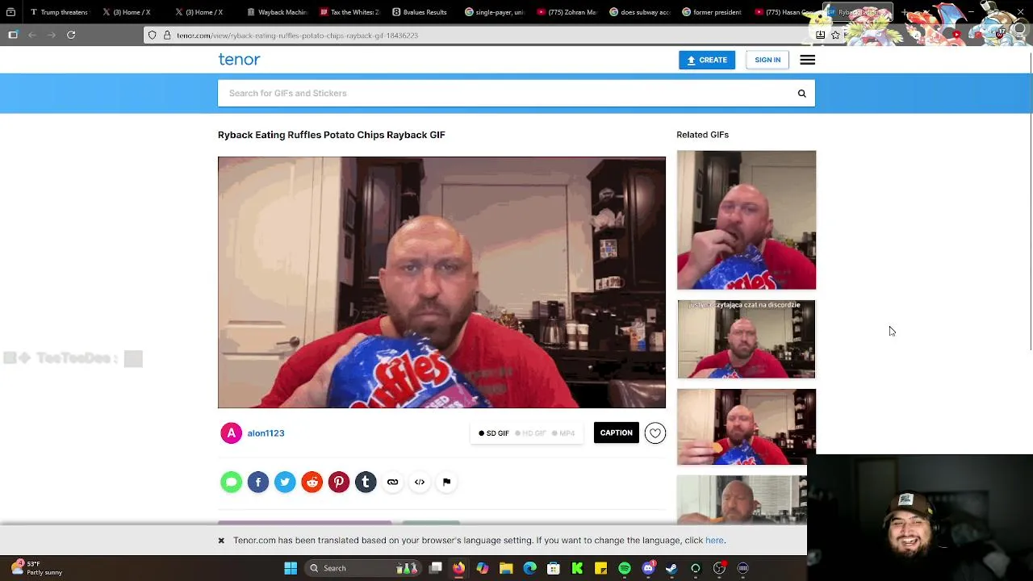Share GIF on Tumblr
1033x581 pixels.
[x=366, y=482]
